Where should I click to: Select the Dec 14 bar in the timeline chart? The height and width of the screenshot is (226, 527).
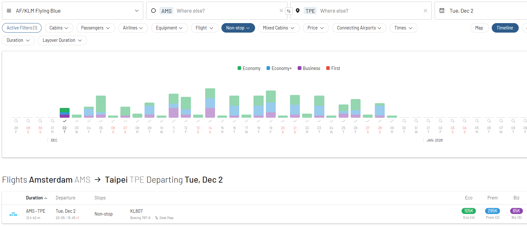(210, 103)
